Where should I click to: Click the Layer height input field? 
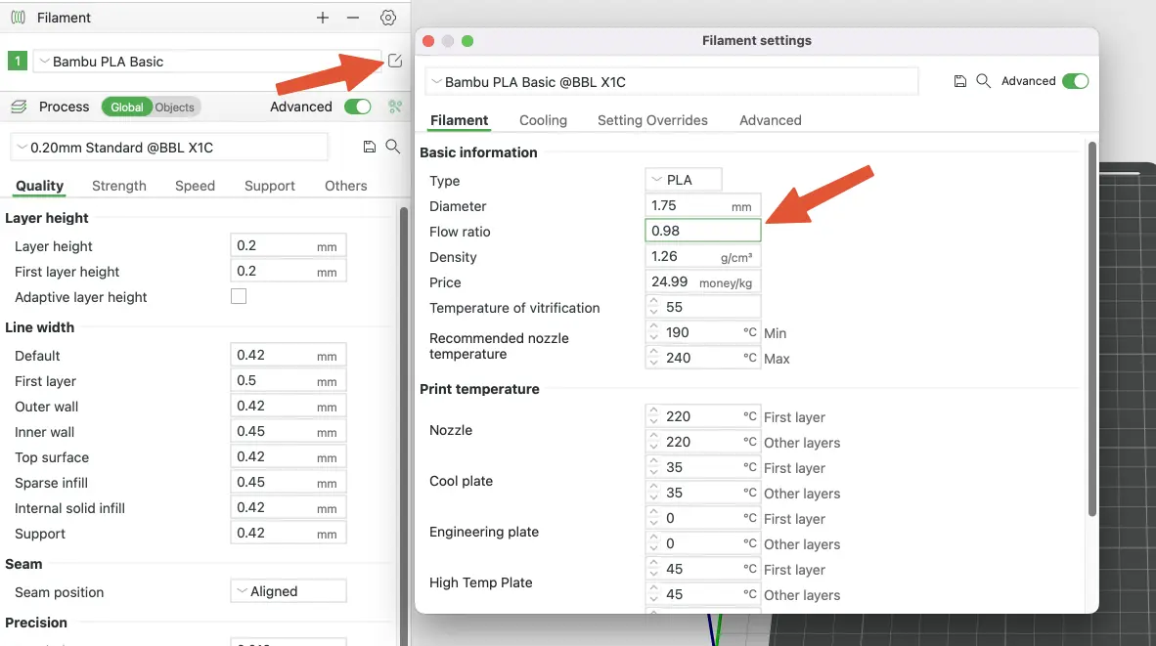tap(289, 245)
